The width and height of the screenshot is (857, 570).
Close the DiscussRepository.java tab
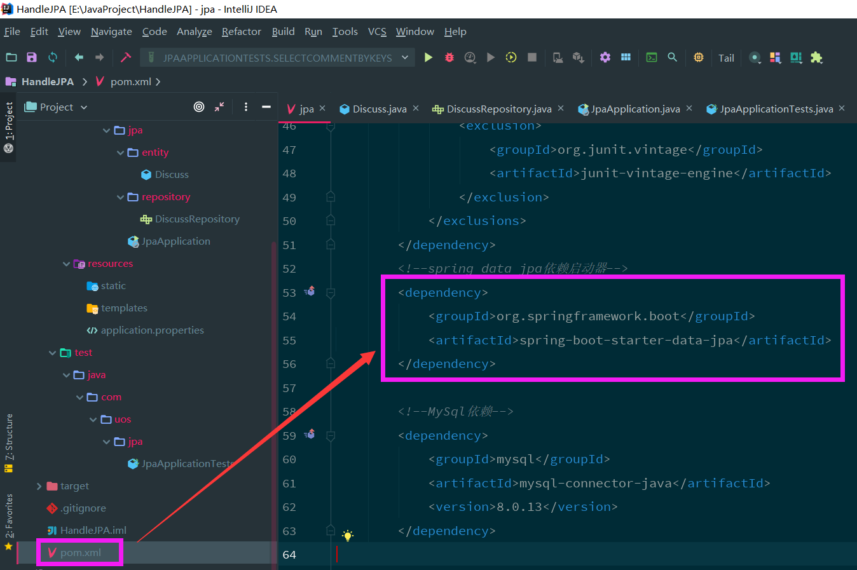[x=561, y=109]
